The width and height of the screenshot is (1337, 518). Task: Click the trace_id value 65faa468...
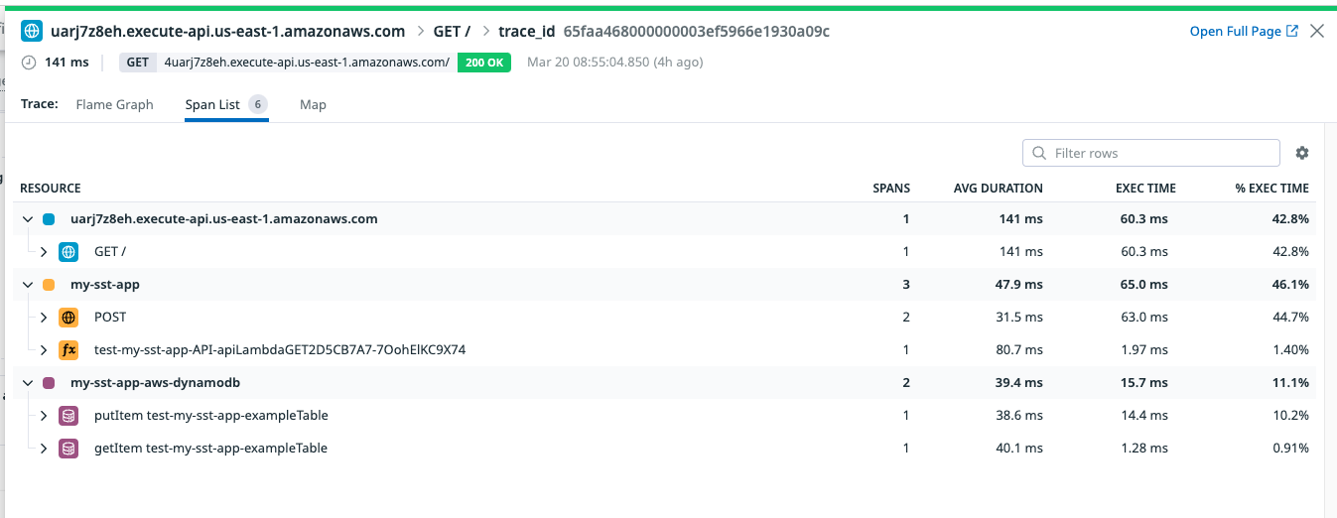[x=696, y=31]
